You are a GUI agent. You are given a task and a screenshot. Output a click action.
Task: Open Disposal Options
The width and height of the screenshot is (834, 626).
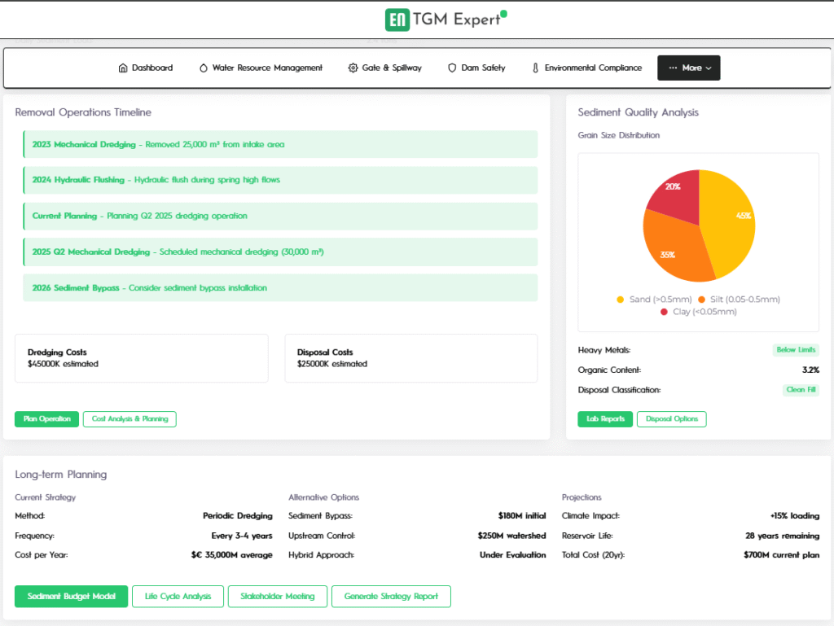click(x=671, y=419)
